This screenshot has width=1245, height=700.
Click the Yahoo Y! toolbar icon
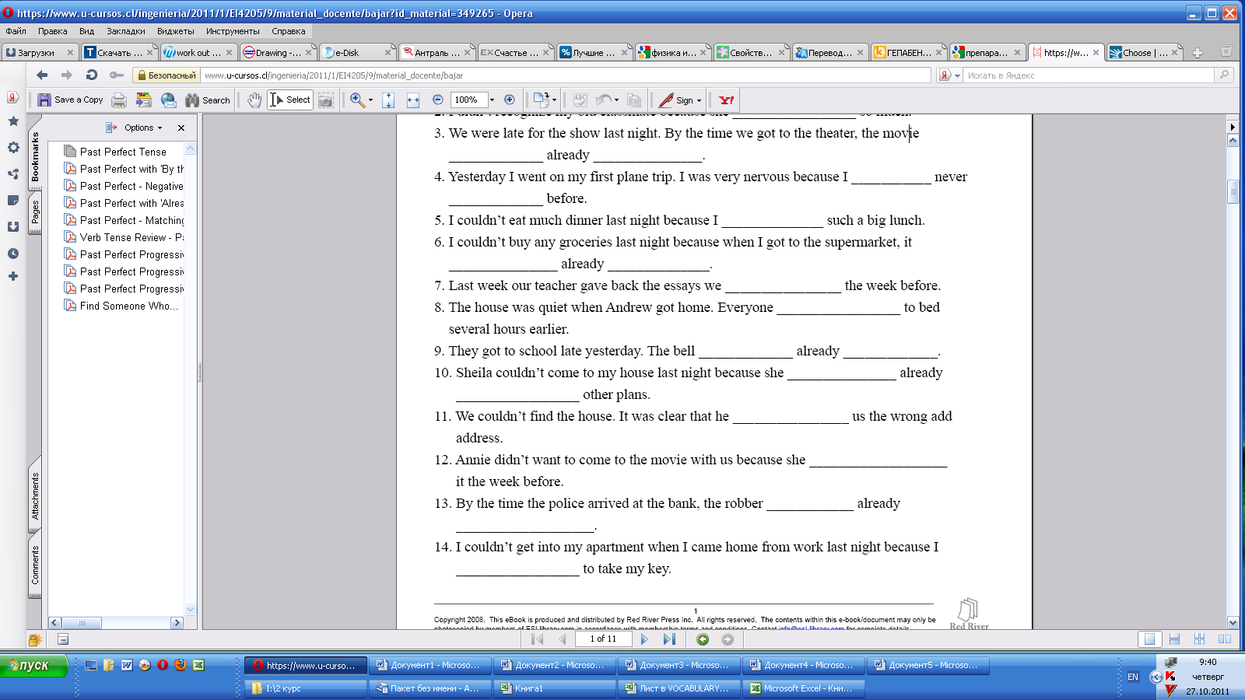tap(726, 100)
